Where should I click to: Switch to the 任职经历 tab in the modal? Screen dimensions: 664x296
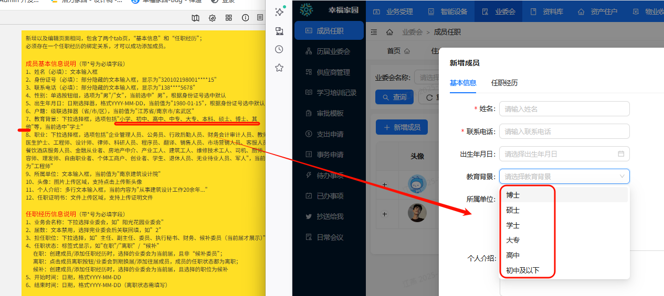click(504, 83)
